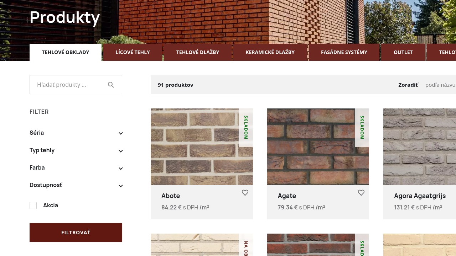Open the FASÁDNE SYSTÉMY category
Screen dimensions: 456x256
click(344, 52)
